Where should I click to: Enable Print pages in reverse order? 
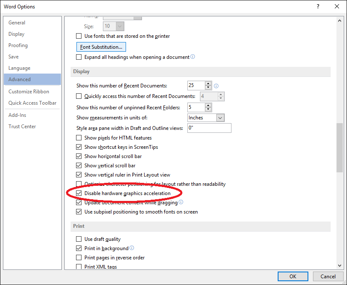[x=79, y=258]
